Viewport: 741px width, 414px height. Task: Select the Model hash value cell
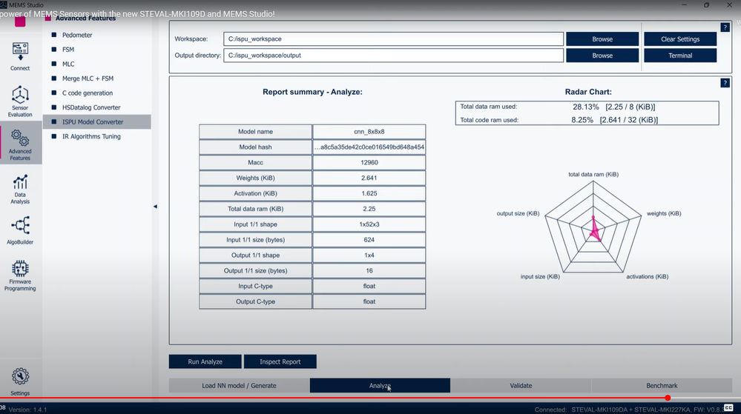(369, 147)
